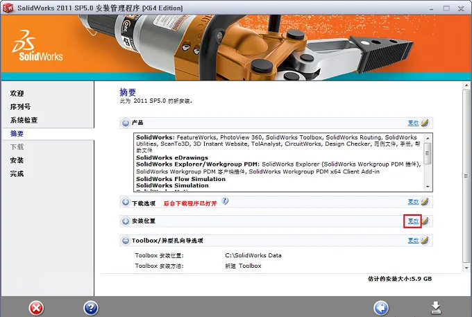Click '估计的安装大小:5.9 GB' text
The height and width of the screenshot is (317, 472).
click(400, 279)
